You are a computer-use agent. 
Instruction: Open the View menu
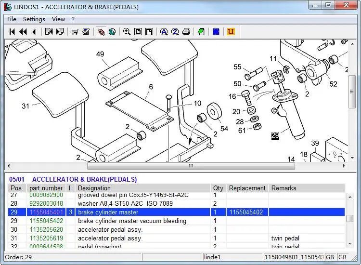[58, 19]
